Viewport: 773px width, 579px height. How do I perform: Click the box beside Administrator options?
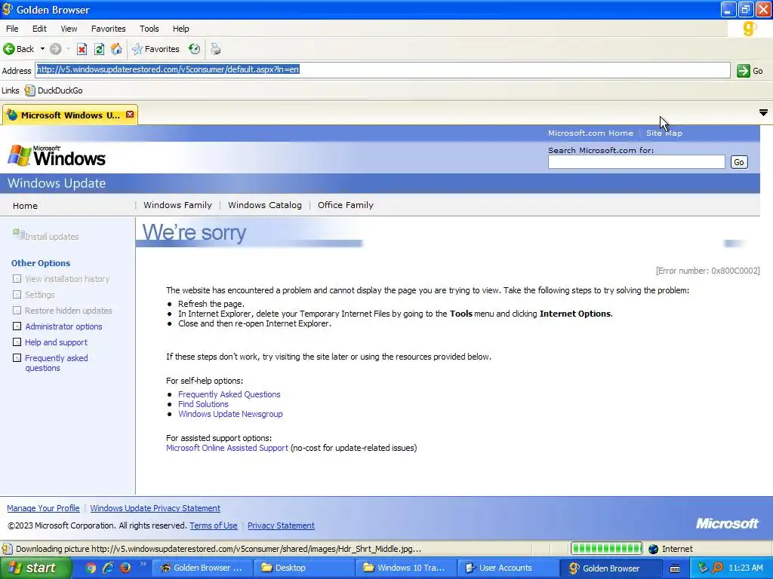tap(17, 326)
